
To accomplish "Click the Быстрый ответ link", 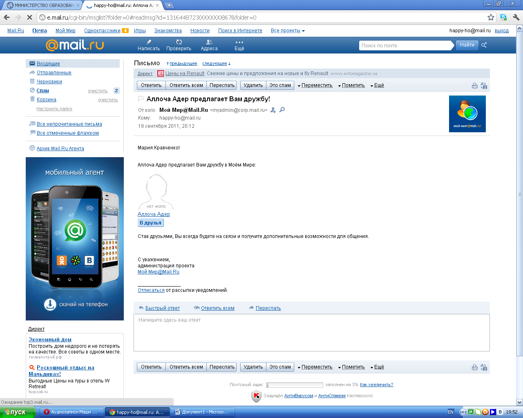I will point(163,308).
